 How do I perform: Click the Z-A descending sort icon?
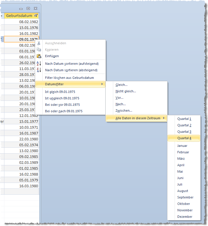tap(39, 70)
